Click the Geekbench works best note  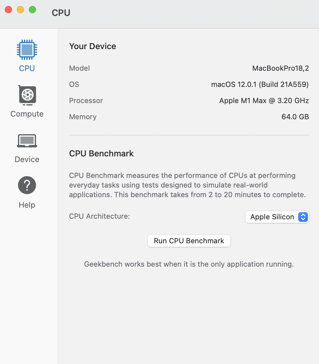pos(189,264)
